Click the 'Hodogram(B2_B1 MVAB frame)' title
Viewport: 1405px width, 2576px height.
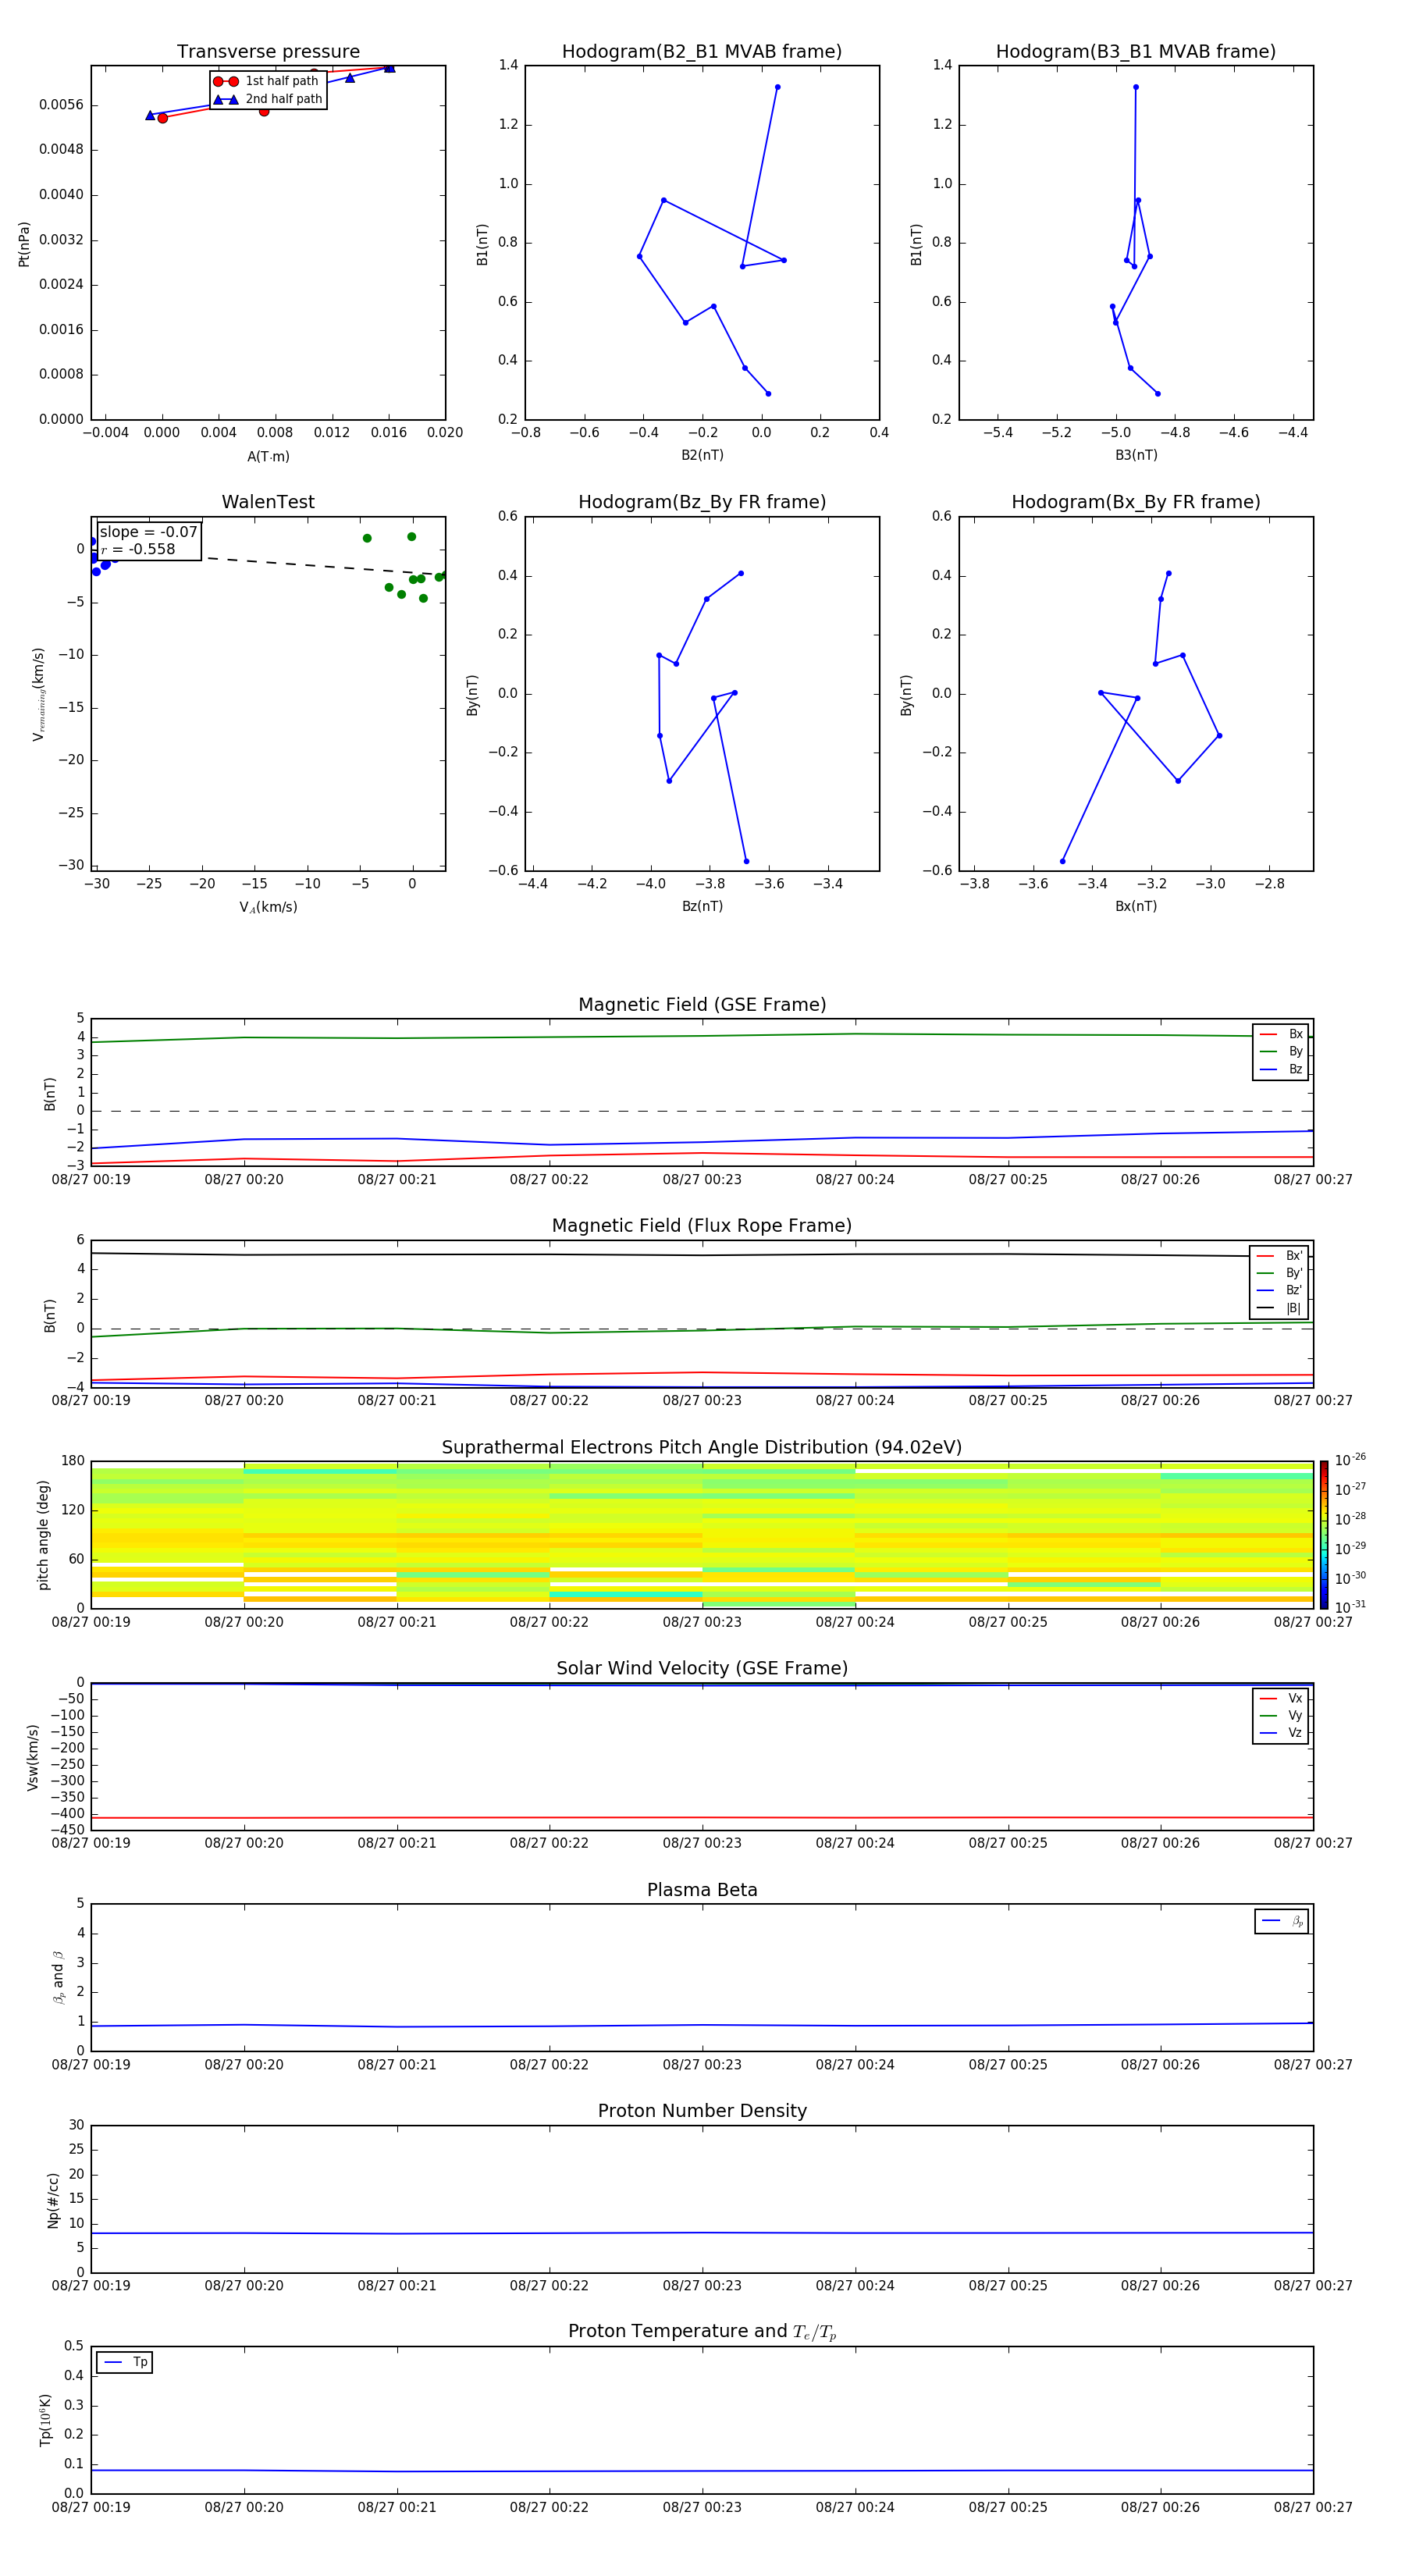click(702, 52)
